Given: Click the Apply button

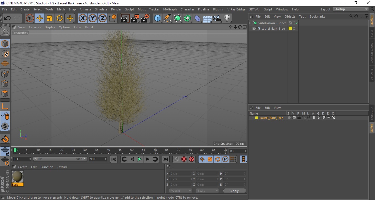Looking at the screenshot, I should coord(234,191).
